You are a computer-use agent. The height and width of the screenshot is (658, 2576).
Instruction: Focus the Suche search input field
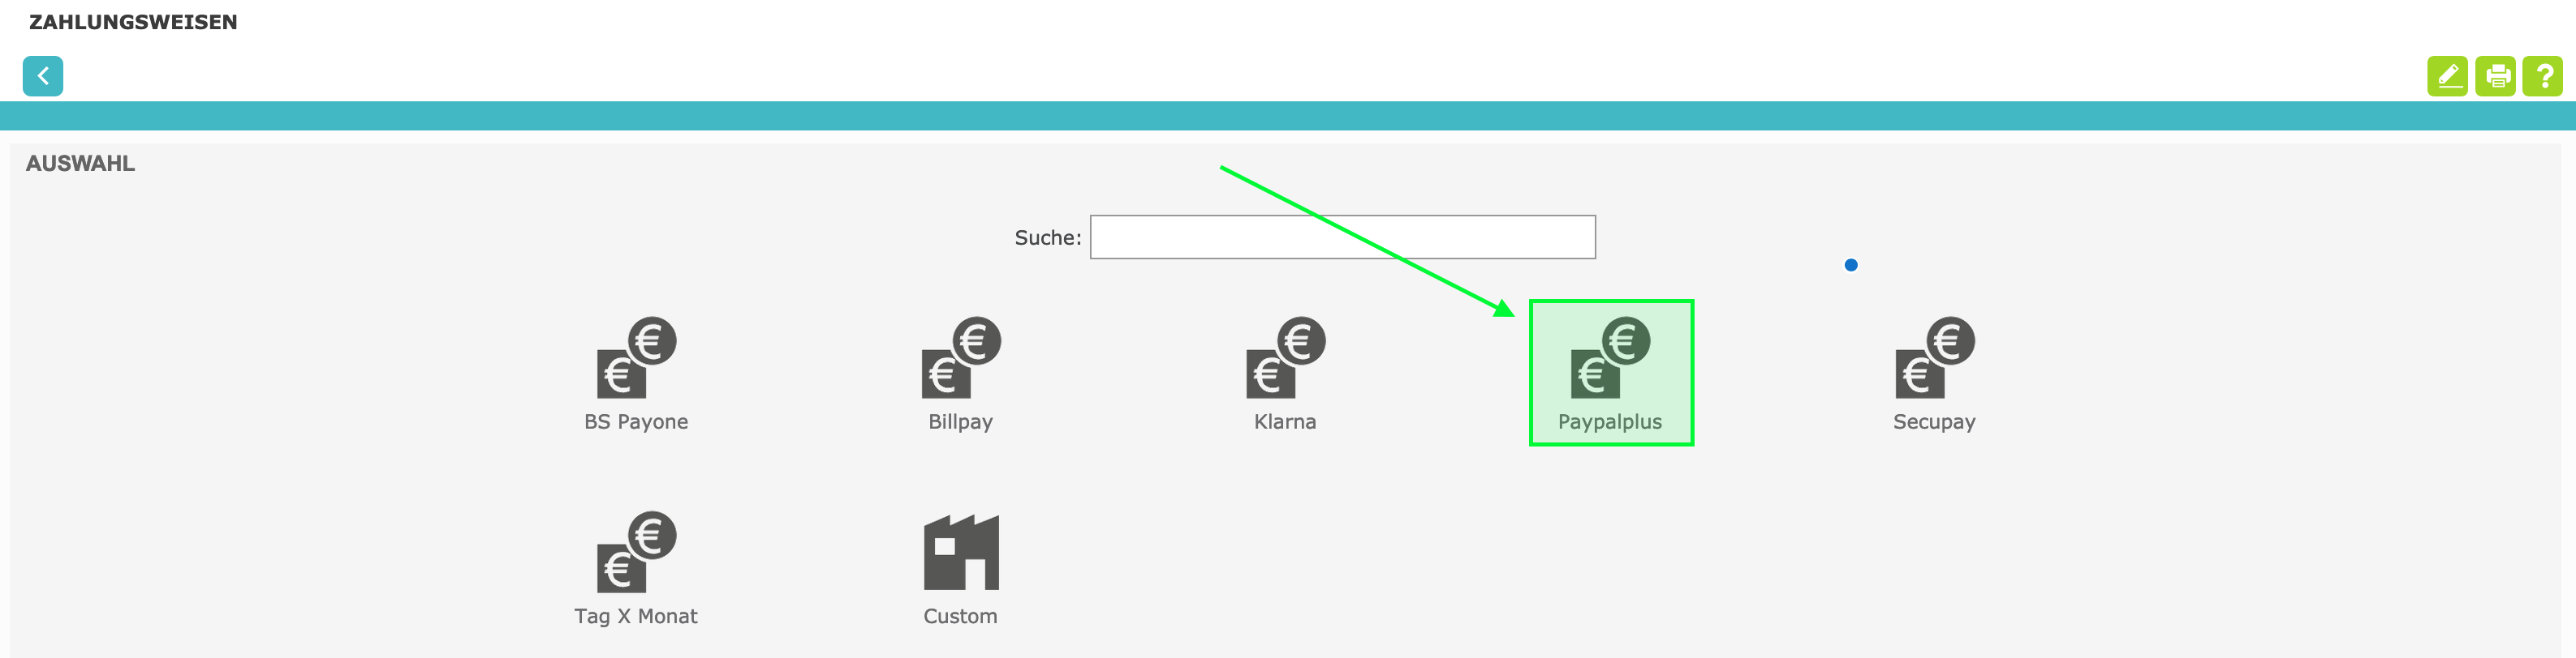pos(1342,237)
